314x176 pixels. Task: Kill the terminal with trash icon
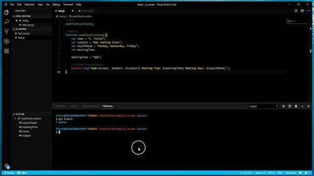pos(296,107)
